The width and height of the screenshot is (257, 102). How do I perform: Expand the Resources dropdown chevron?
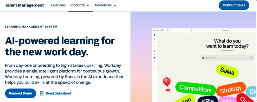(115, 5)
